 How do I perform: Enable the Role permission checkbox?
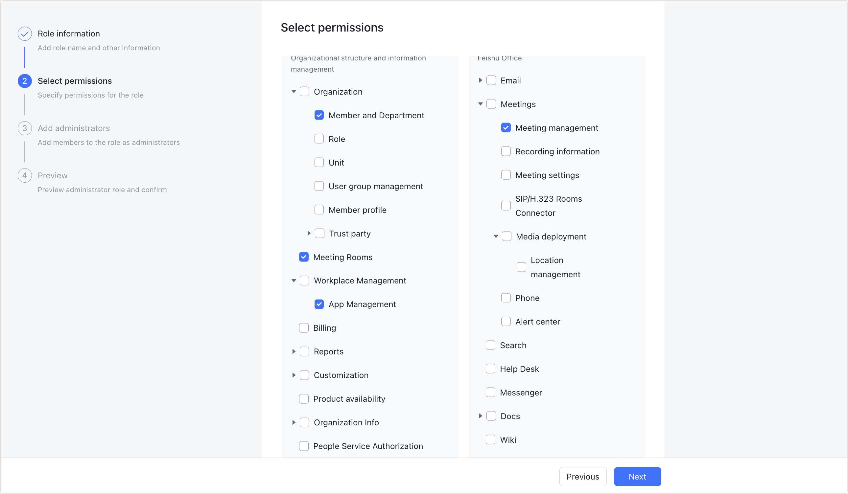319,139
